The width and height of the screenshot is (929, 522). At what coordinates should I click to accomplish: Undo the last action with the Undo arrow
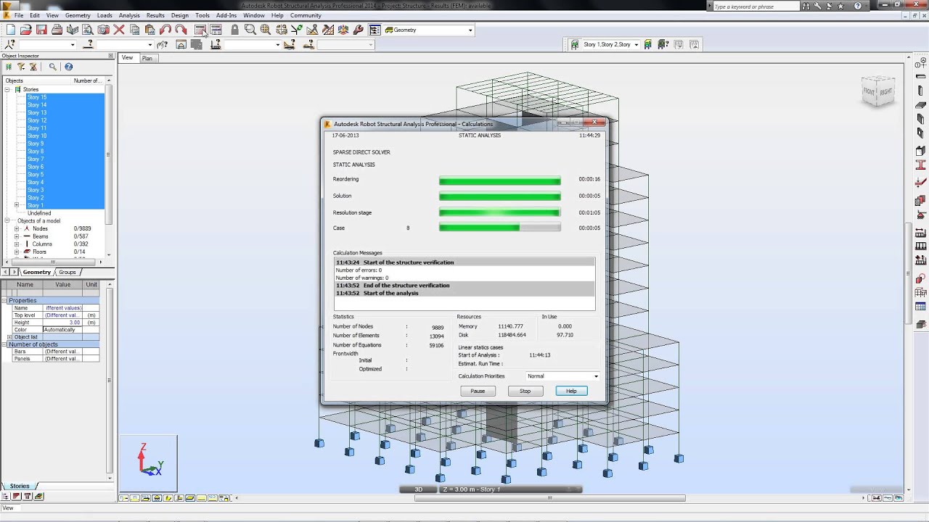tap(167, 30)
